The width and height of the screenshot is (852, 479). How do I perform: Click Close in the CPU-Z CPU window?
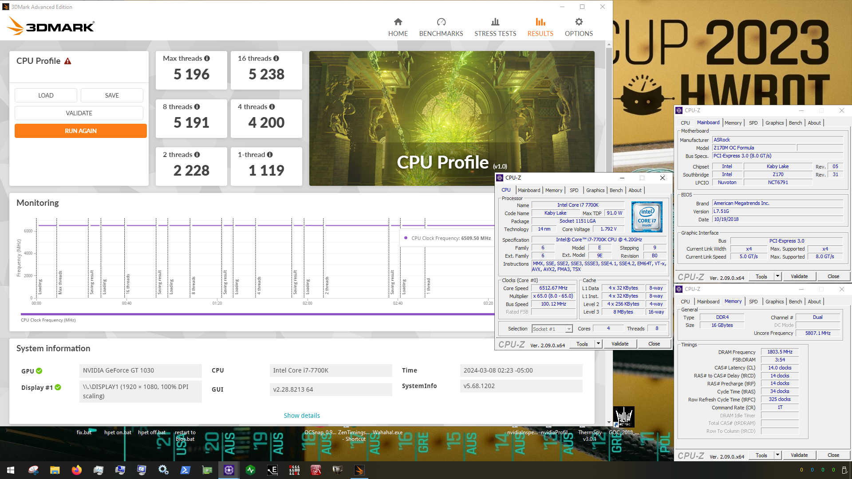(x=654, y=344)
